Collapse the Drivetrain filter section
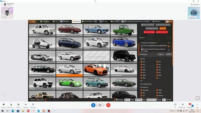Screen dimensions: 201x113 pyautogui.click(x=142, y=59)
